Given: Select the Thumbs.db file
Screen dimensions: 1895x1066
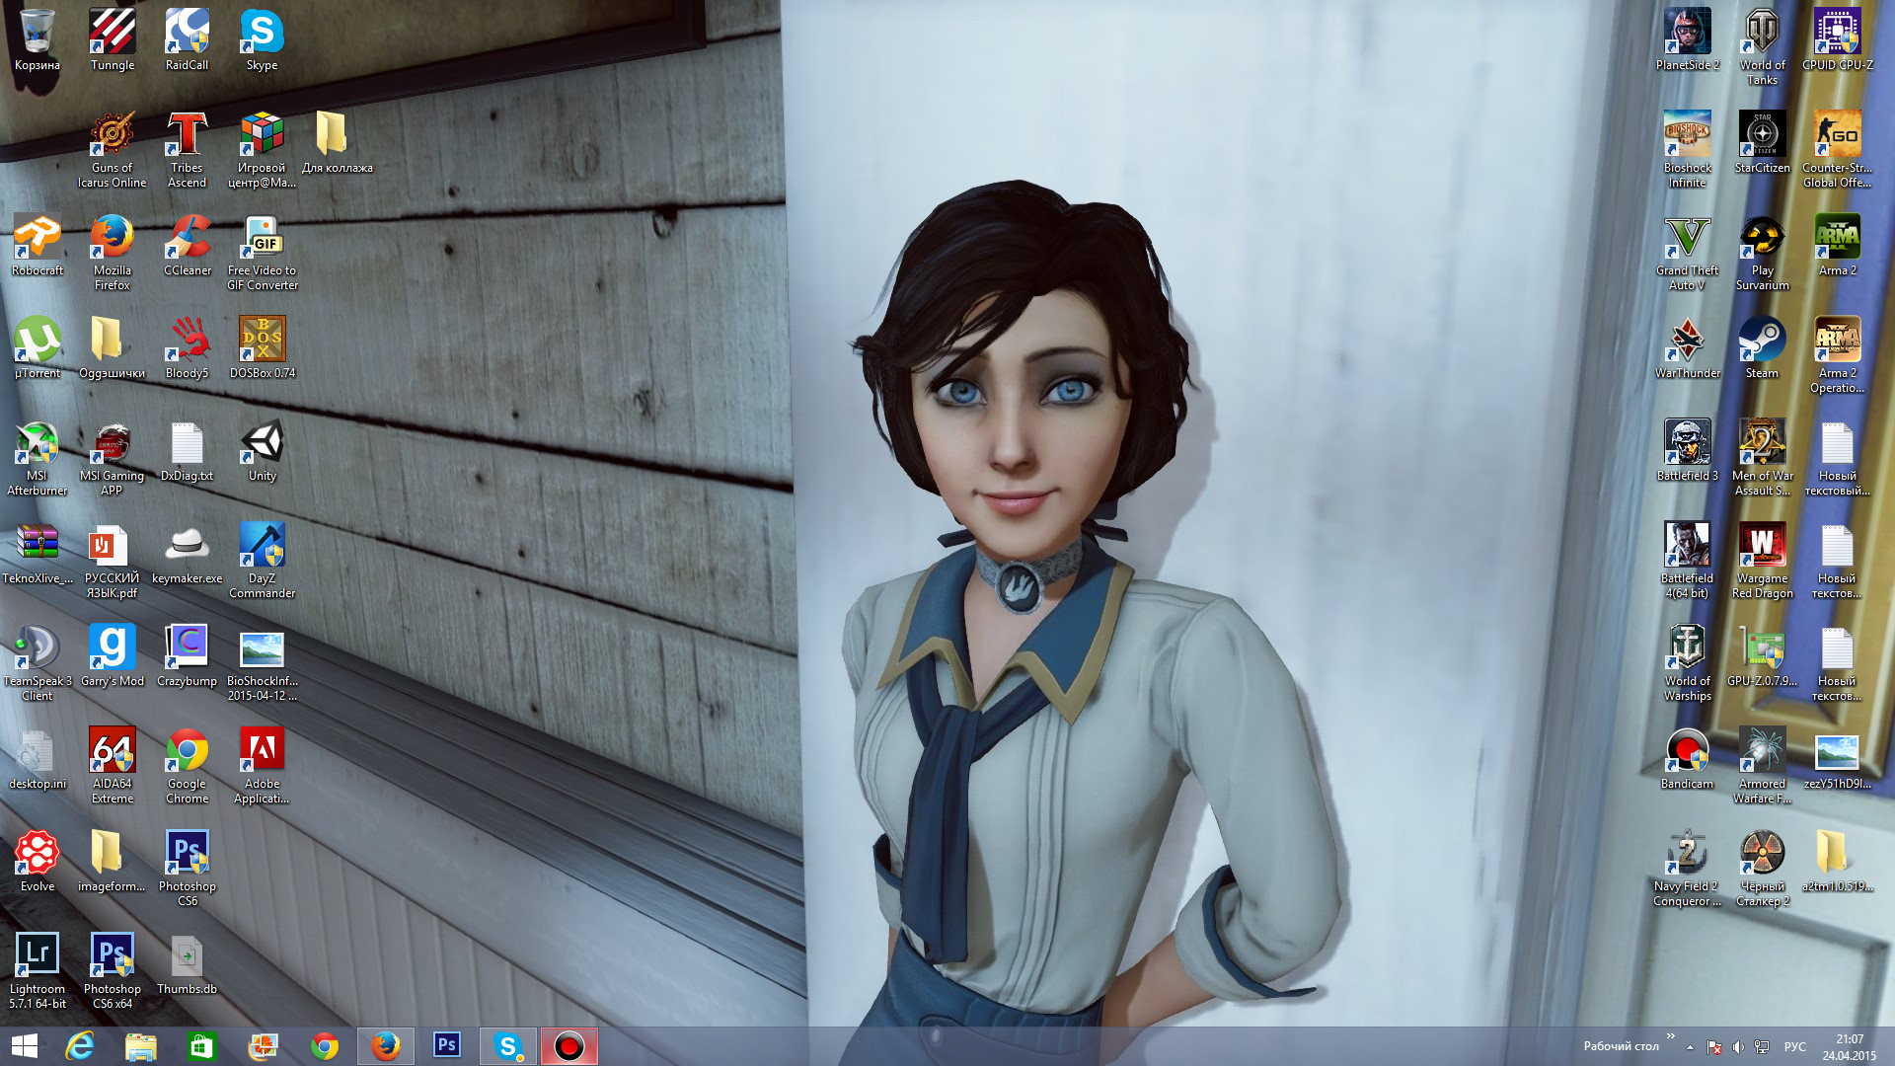Looking at the screenshot, I should [x=187, y=963].
